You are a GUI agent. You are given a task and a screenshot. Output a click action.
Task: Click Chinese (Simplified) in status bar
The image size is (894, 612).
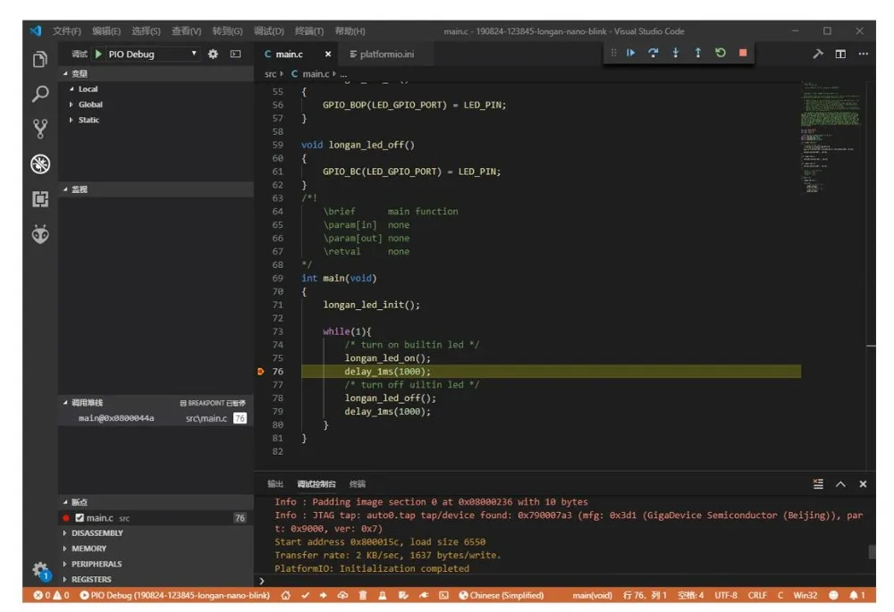click(x=506, y=595)
